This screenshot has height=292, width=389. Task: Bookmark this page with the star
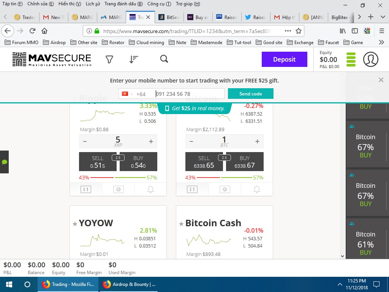click(x=299, y=31)
